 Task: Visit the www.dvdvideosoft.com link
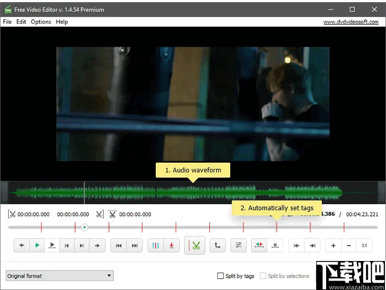coord(351,22)
